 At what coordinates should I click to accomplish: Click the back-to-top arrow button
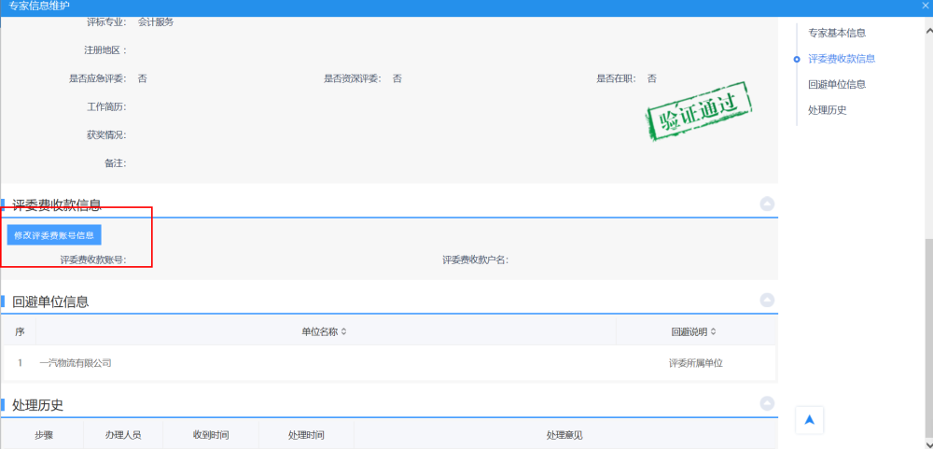click(x=809, y=420)
